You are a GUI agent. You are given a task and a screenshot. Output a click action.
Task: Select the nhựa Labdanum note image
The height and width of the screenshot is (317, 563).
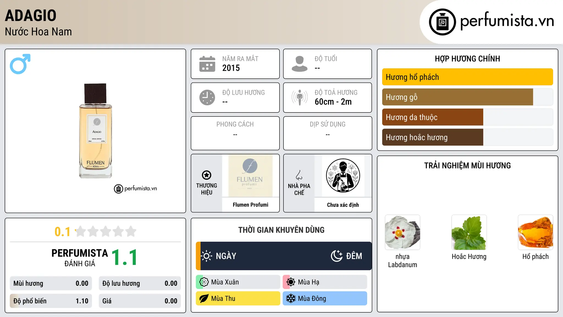coord(402,232)
